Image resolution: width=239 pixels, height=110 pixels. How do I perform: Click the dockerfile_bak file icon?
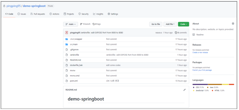click(66, 65)
